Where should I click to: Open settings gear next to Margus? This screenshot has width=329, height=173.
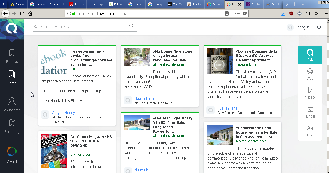[319, 27]
